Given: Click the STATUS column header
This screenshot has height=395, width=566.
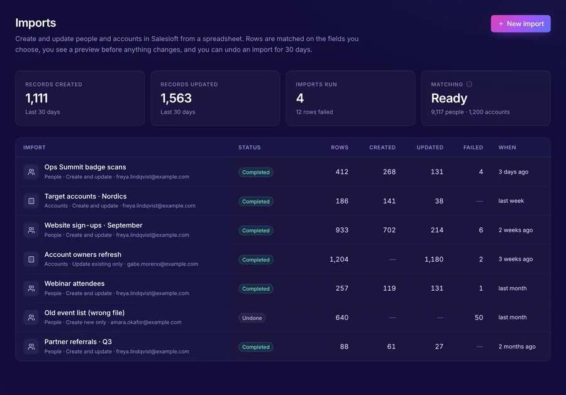Looking at the screenshot, I should click(x=250, y=148).
